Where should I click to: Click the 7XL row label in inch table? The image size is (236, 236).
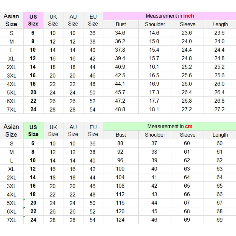12,109
